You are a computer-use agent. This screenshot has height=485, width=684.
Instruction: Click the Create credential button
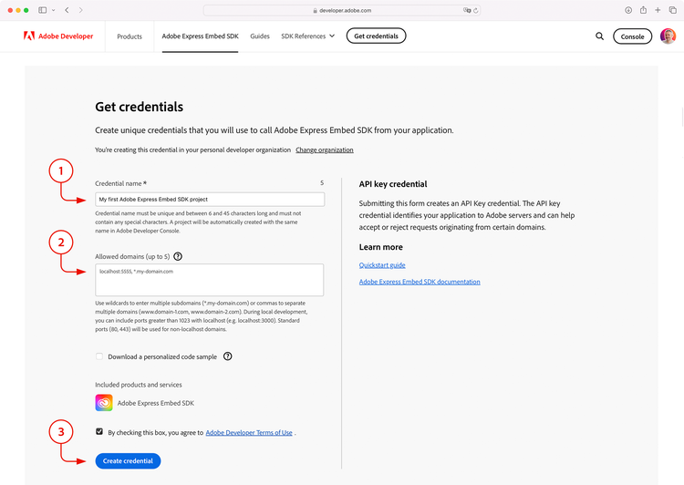coord(128,461)
